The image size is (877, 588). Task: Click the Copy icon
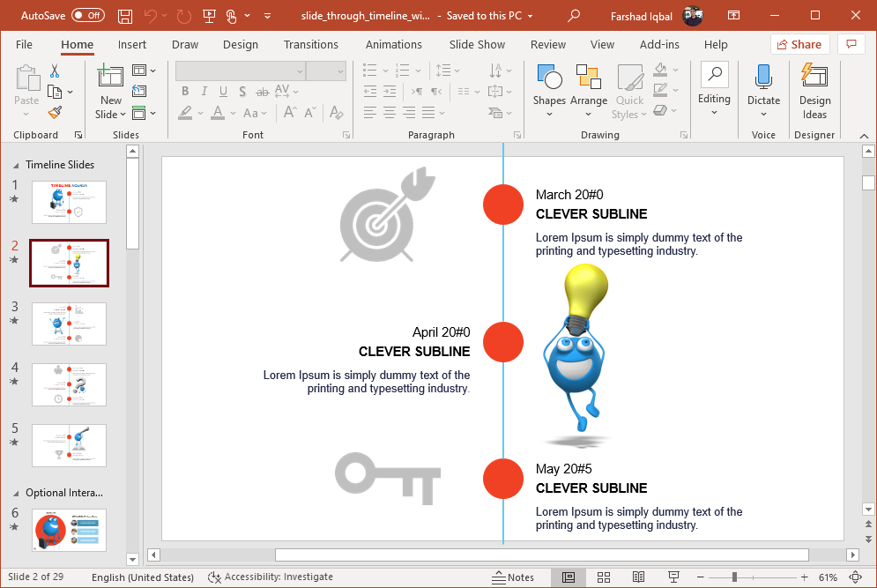pyautogui.click(x=55, y=91)
